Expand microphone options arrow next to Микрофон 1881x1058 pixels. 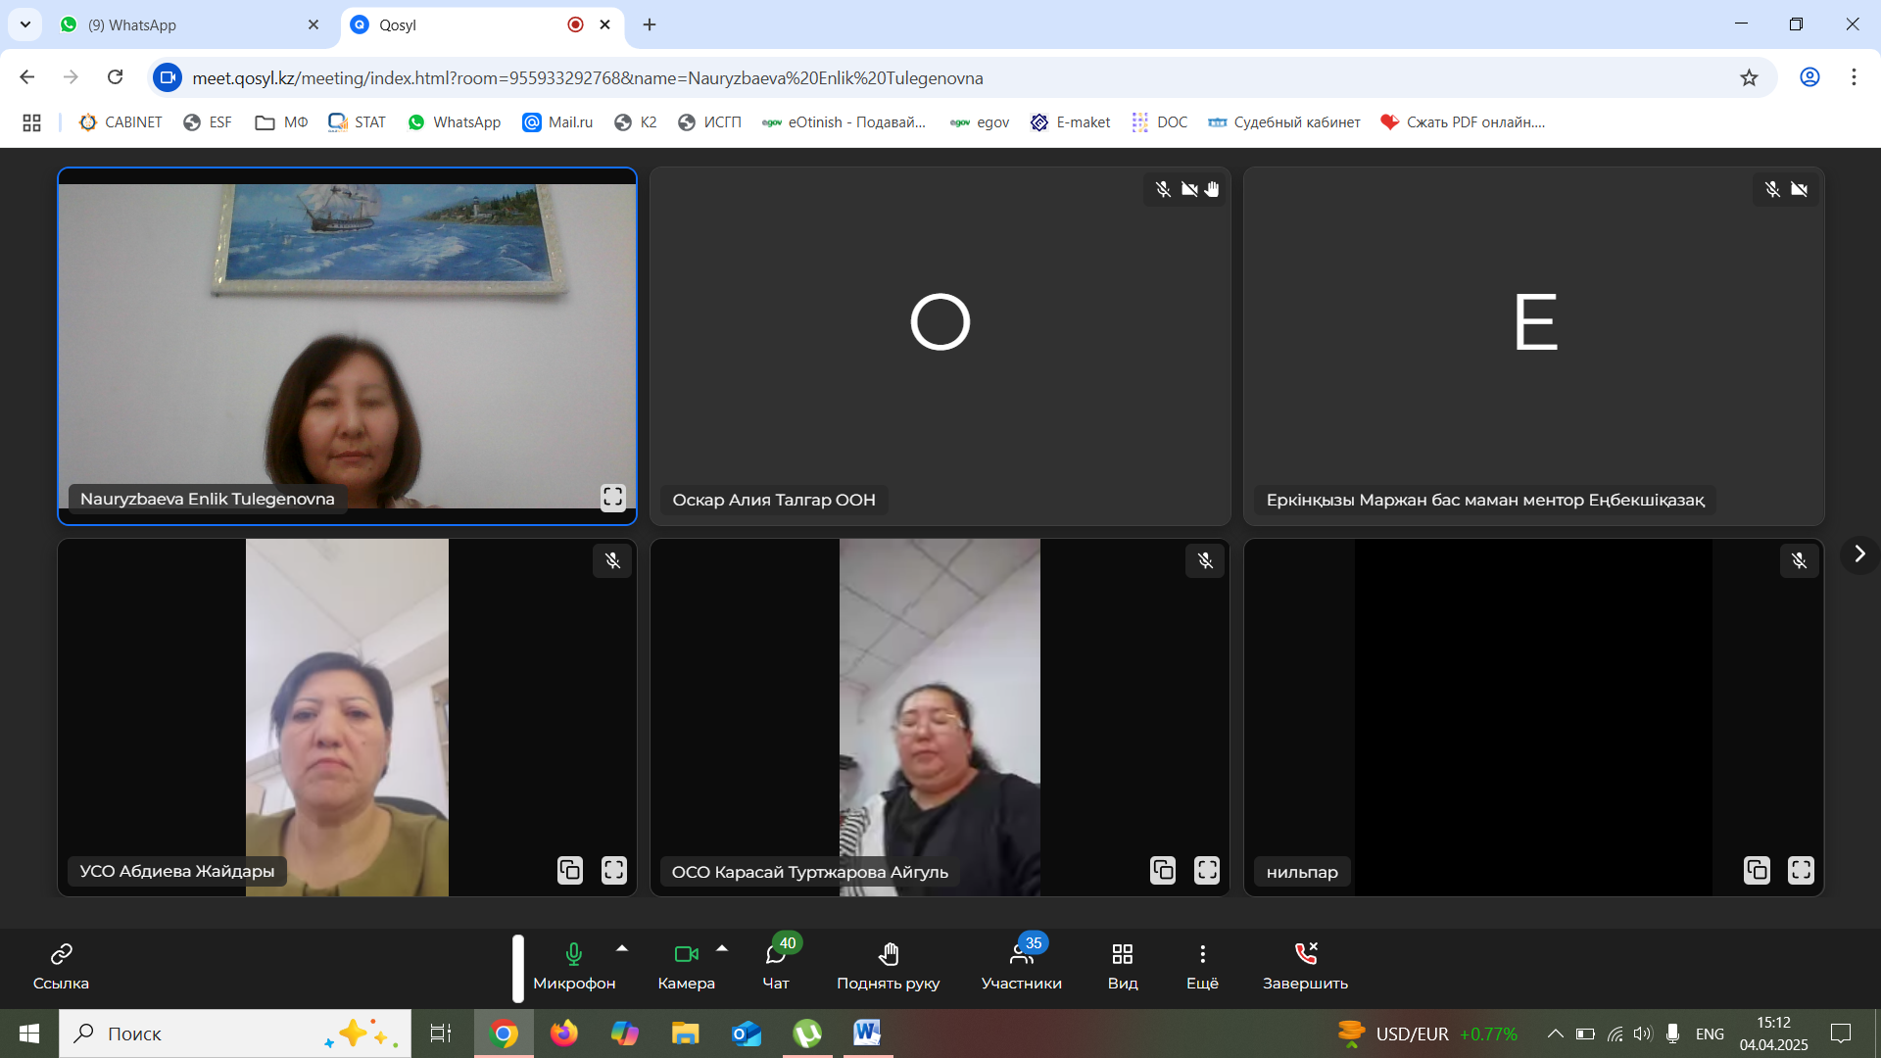[x=622, y=948]
